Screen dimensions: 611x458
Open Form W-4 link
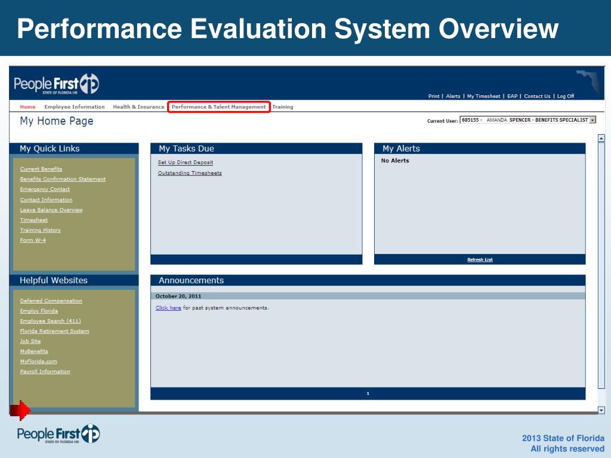point(33,240)
